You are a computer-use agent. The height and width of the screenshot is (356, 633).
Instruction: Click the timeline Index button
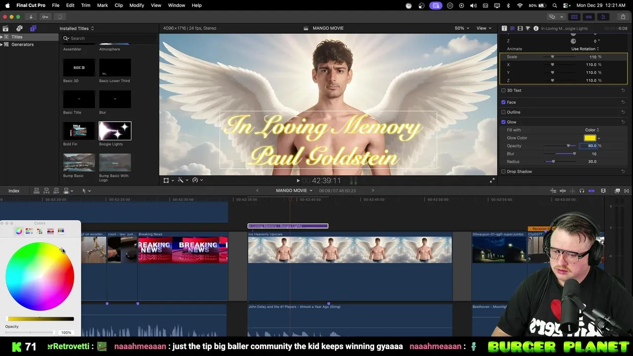(x=14, y=191)
